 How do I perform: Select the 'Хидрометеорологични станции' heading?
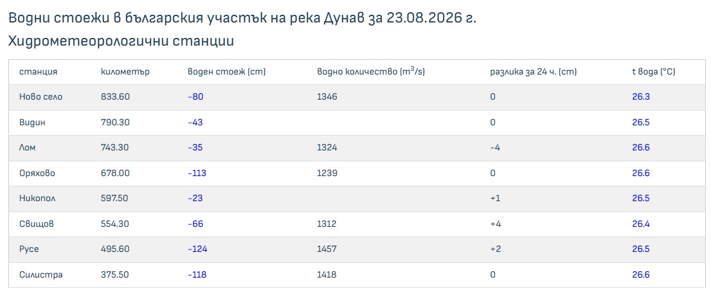[x=121, y=40]
